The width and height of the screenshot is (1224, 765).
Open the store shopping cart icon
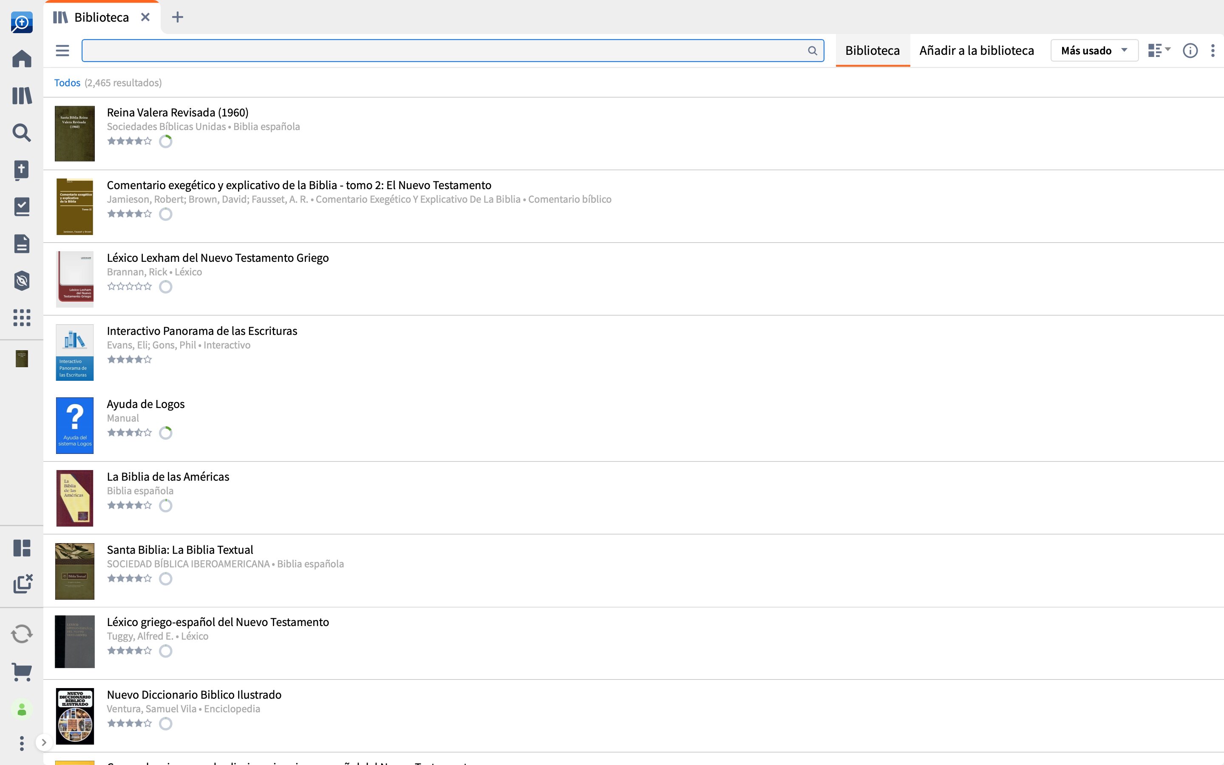[22, 672]
